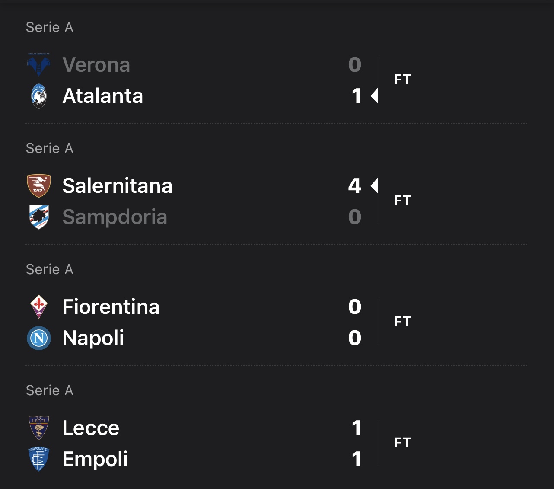Click the Sampdoria club crest
Screen dimensions: 554x489
(x=39, y=217)
